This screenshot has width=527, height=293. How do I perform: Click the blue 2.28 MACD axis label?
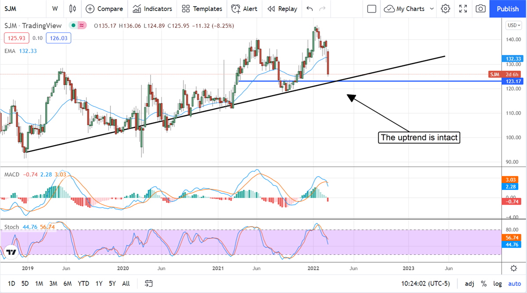511,186
